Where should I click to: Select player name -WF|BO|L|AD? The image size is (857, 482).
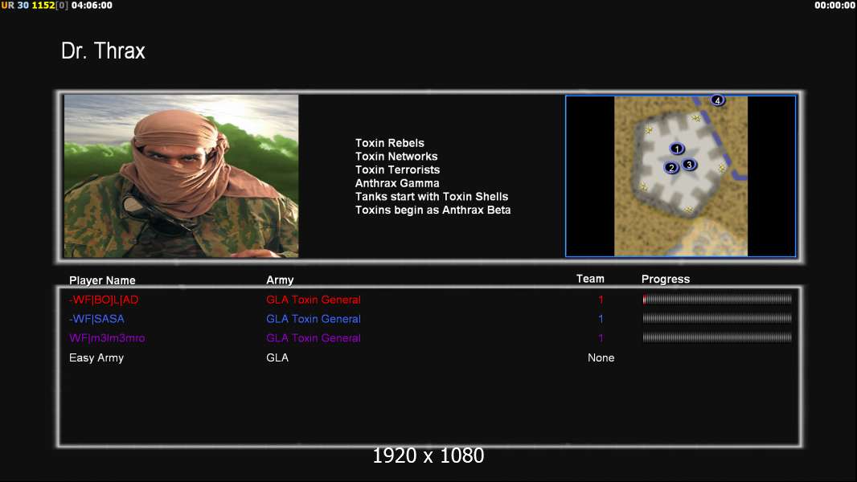(104, 300)
